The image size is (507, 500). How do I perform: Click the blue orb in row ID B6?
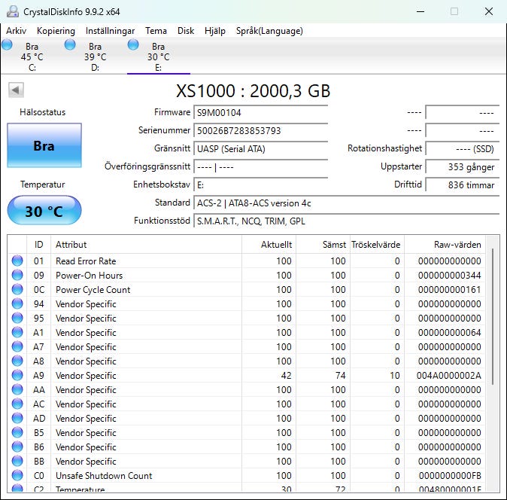(17, 447)
